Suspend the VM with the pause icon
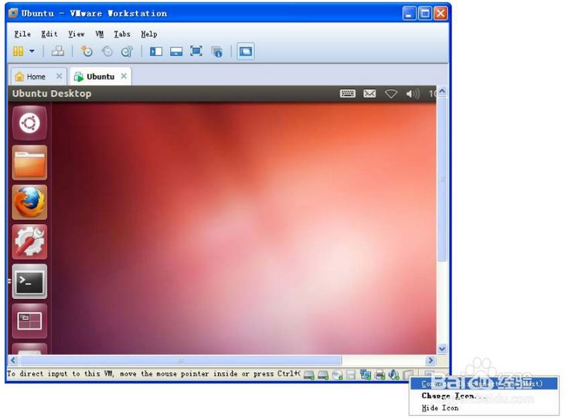This screenshot has height=418, width=565. (18, 52)
